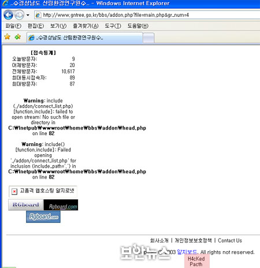Image resolution: width=260 pixels, height=268 pixels.
Task: Open the 보기(V) menu
Action: pos(58,26)
